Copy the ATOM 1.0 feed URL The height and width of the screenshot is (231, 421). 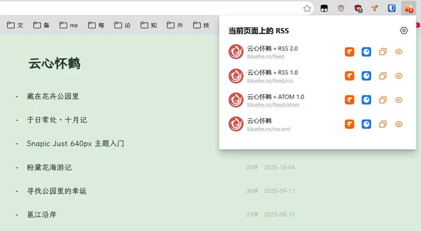coord(383,100)
